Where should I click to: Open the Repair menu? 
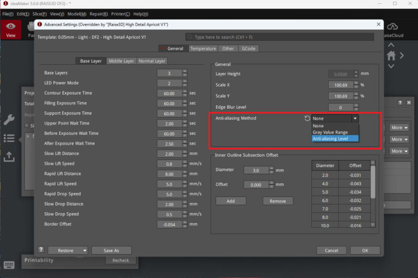coord(99,14)
